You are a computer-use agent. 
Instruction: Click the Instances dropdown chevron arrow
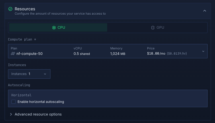pos(45,74)
